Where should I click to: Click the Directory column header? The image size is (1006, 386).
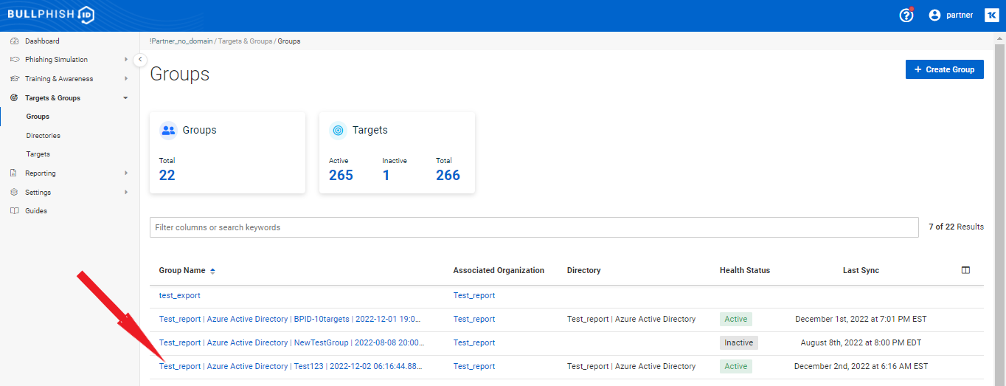tap(584, 270)
